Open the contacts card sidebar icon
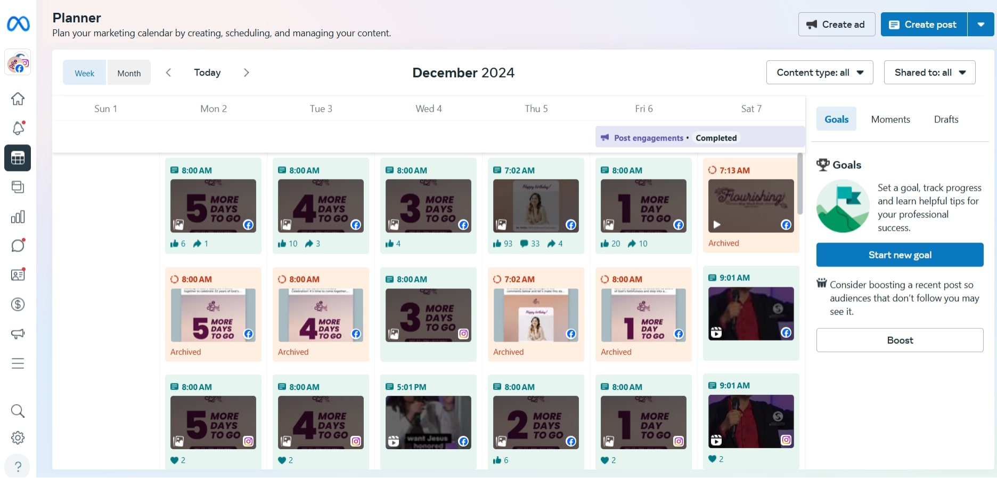Image resolution: width=997 pixels, height=478 pixels. (18, 275)
